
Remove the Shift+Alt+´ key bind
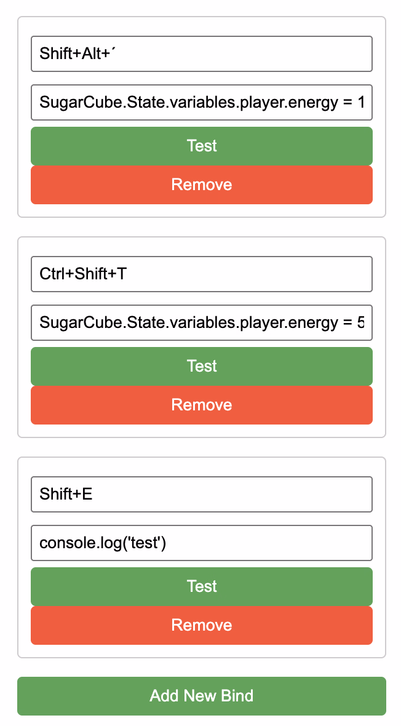click(x=202, y=185)
